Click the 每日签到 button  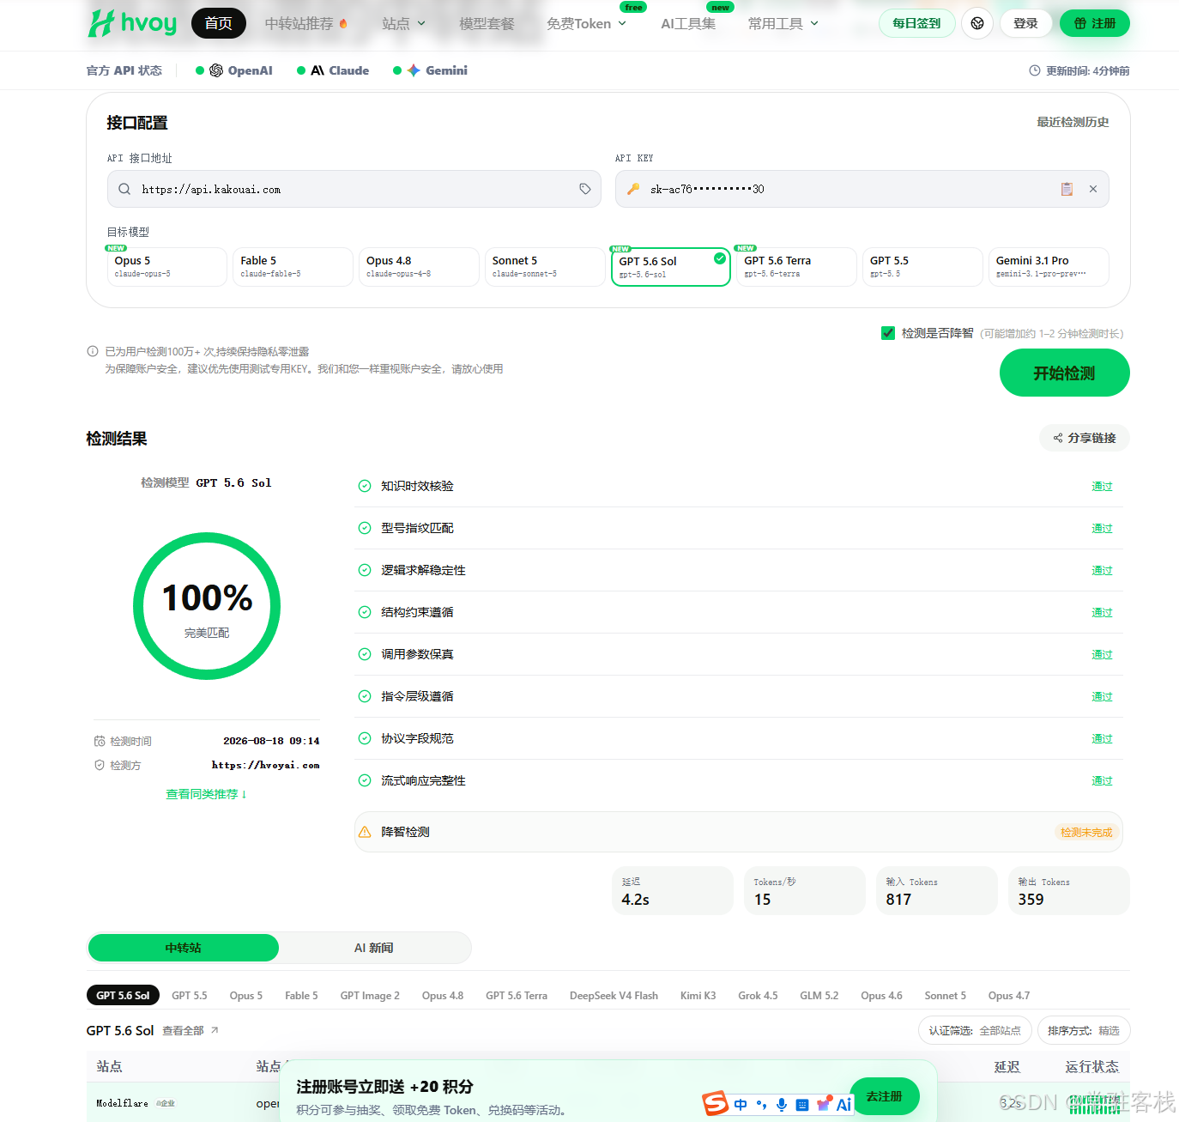click(916, 23)
